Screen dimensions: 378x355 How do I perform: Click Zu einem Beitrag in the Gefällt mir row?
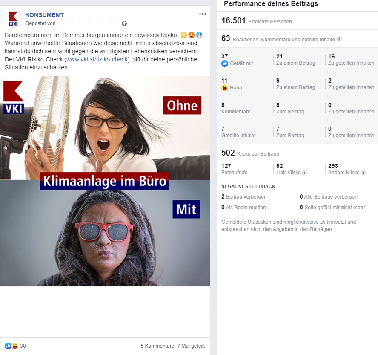[x=295, y=63]
